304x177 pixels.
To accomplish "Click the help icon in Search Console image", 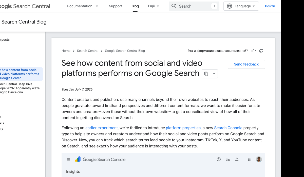I will click(x=219, y=159).
